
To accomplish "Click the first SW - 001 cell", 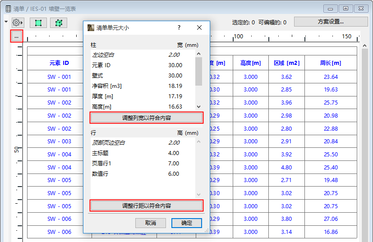I will pyautogui.click(x=59, y=77).
